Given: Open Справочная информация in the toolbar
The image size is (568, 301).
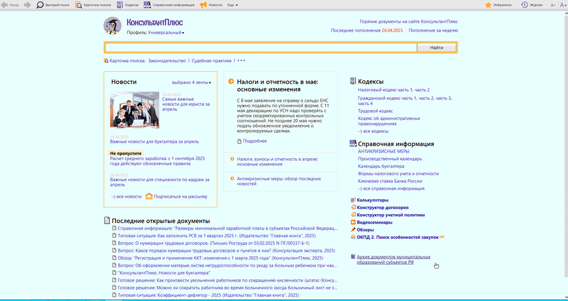Looking at the screenshot, I should [169, 5].
